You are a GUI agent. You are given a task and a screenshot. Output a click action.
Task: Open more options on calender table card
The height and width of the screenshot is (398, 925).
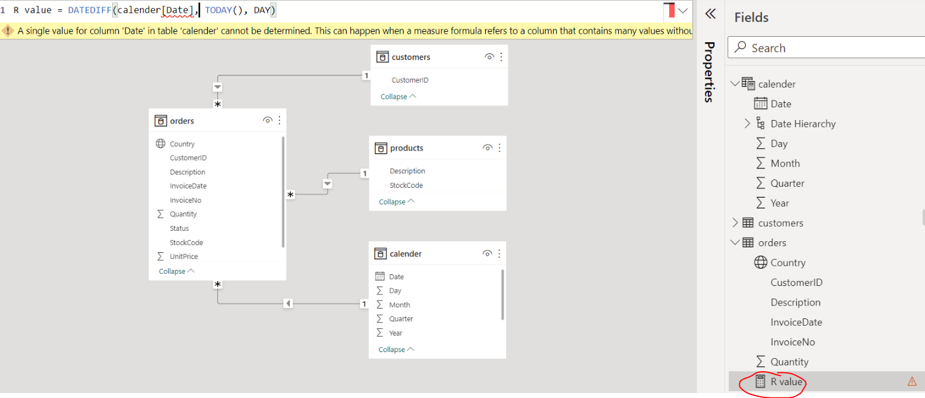499,253
